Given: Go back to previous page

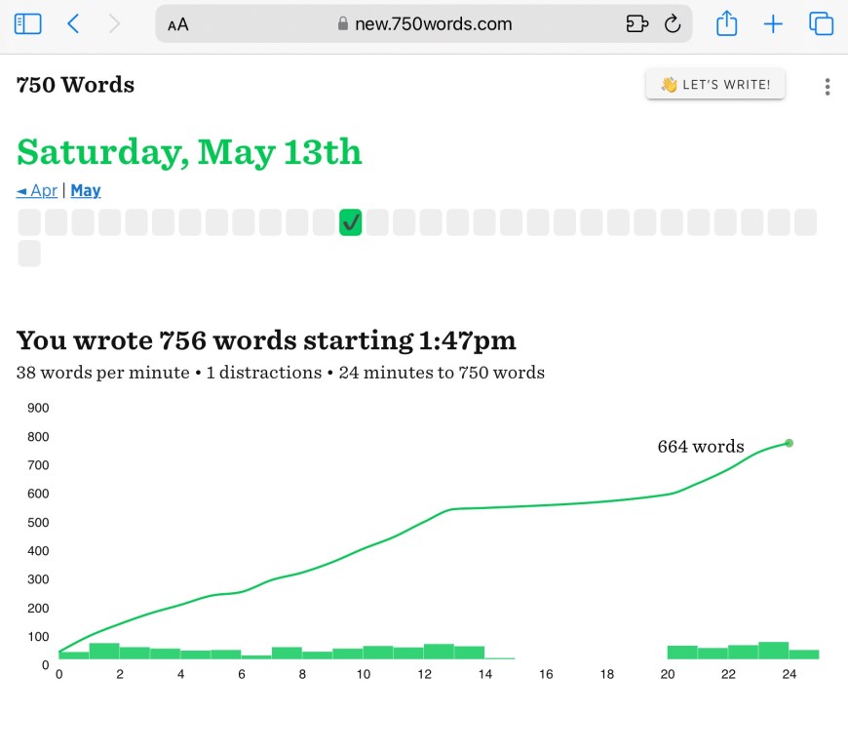Looking at the screenshot, I should 73,24.
